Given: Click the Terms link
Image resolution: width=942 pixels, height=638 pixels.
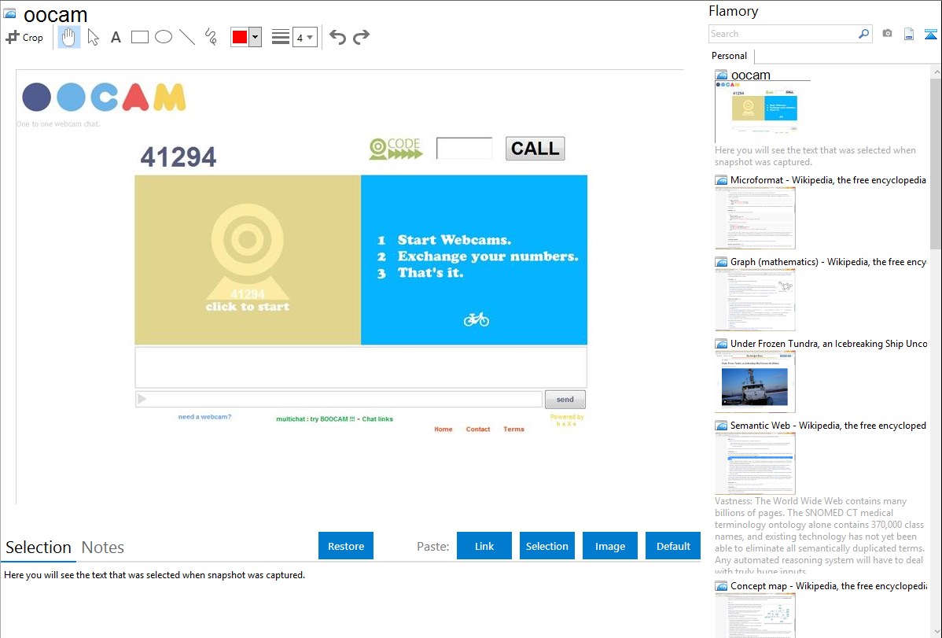Looking at the screenshot, I should pyautogui.click(x=513, y=430).
